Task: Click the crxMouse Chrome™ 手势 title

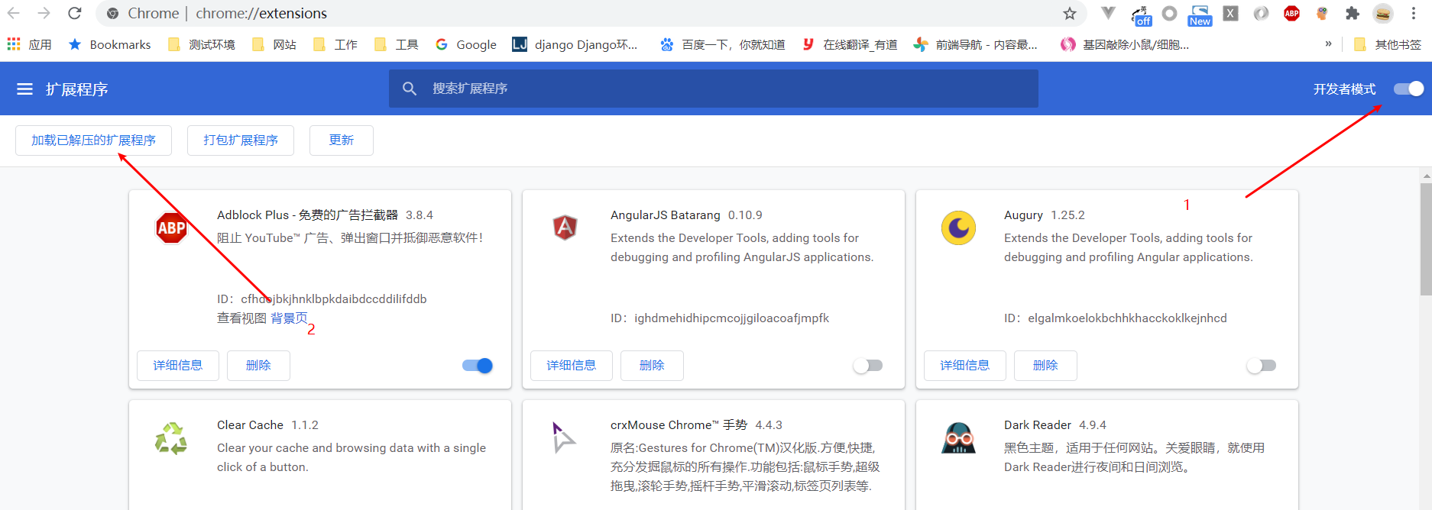Action: (x=679, y=425)
